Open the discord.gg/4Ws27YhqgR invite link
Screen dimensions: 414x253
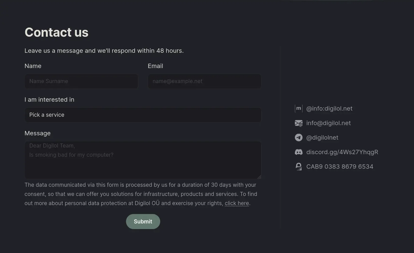click(342, 152)
